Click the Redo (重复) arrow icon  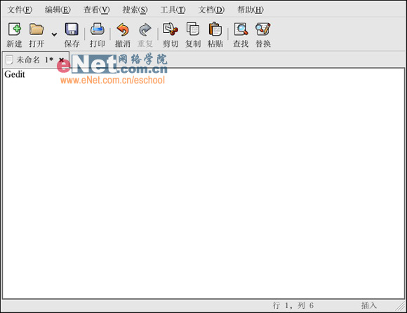(x=145, y=29)
